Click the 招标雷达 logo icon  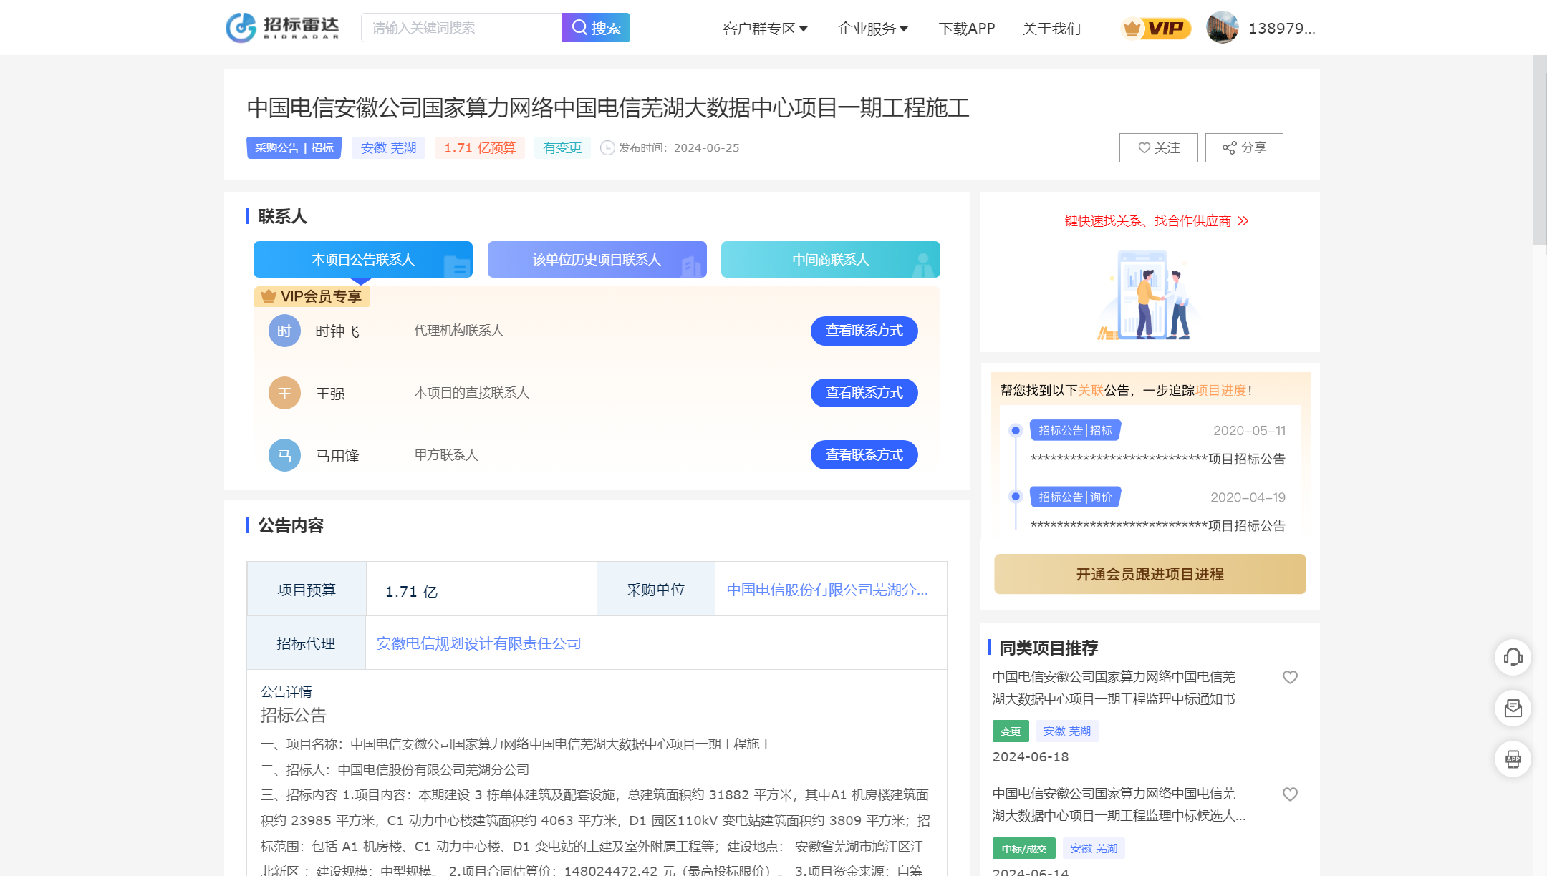[x=241, y=28]
